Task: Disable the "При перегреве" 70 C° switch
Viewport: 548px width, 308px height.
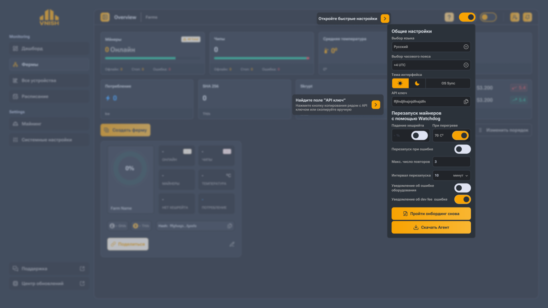Action: [x=460, y=136]
